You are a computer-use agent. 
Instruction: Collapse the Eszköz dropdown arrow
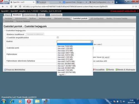92,42
